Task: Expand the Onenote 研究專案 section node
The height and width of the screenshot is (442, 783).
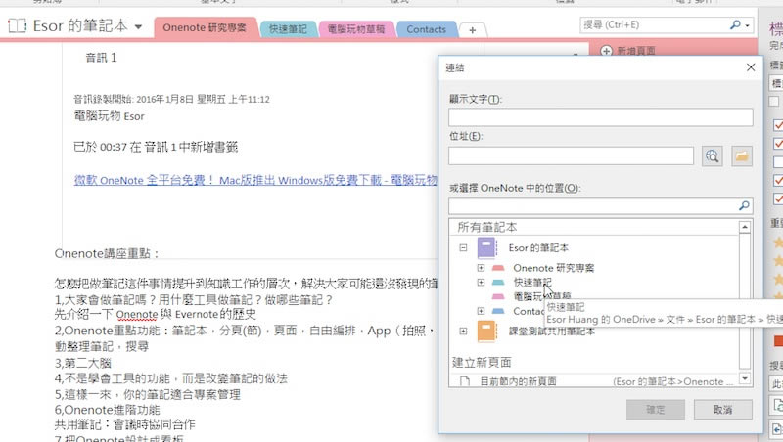Action: point(481,268)
